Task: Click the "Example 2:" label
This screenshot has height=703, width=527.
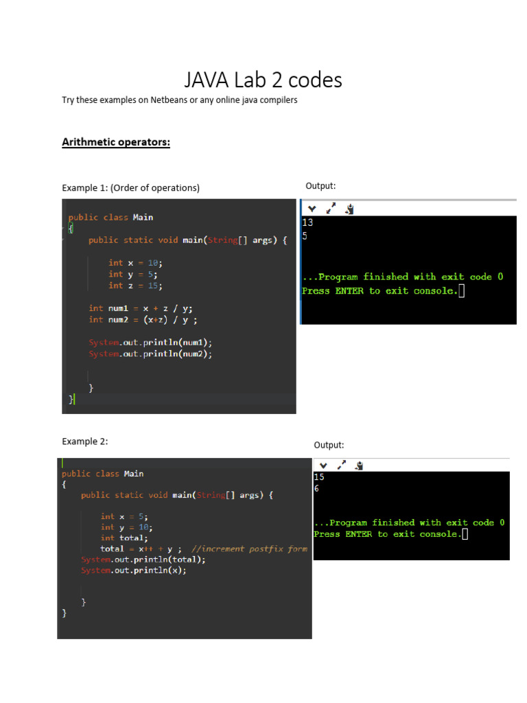Action: 85,441
